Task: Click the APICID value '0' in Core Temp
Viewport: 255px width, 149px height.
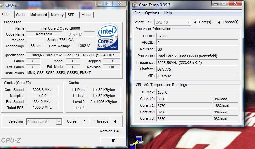Action: [x=197, y=43]
